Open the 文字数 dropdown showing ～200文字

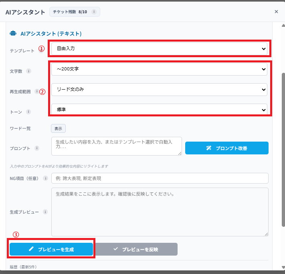159,69
